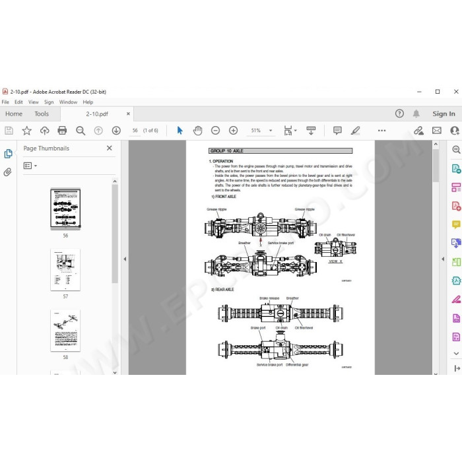The image size is (462, 462).
Task: Open the Edit menu
Action: [18, 102]
